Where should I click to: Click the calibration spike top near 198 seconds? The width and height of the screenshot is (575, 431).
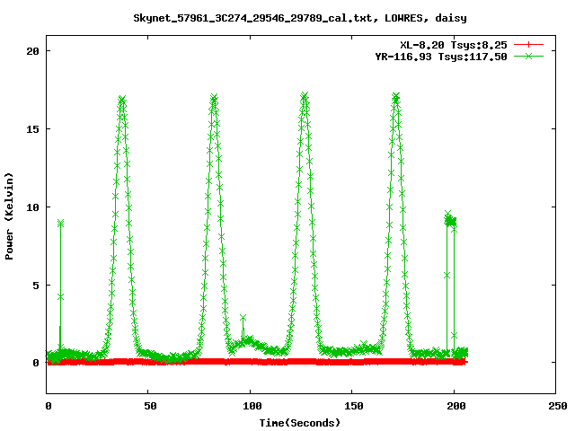click(450, 220)
